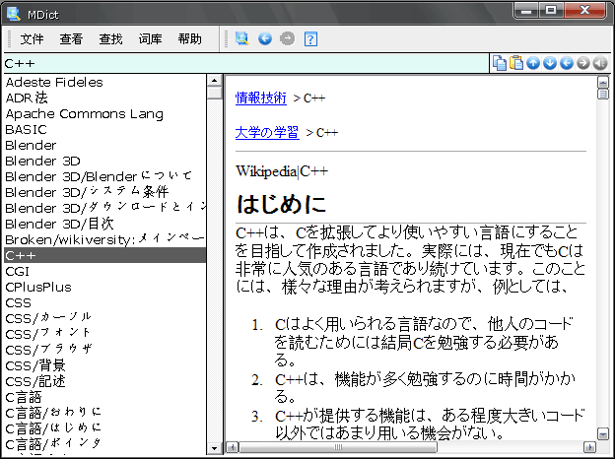Click the C++ search input field
This screenshot has width=615, height=459.
pyautogui.click(x=246, y=64)
